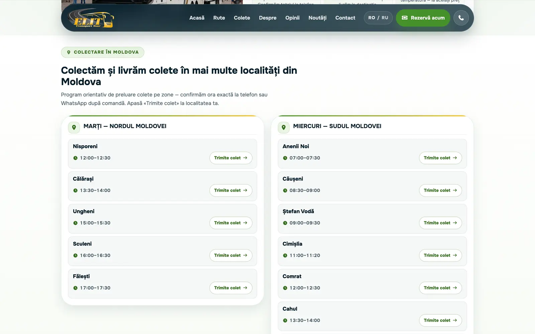Click the Elit Transport Tour logo

(91, 18)
